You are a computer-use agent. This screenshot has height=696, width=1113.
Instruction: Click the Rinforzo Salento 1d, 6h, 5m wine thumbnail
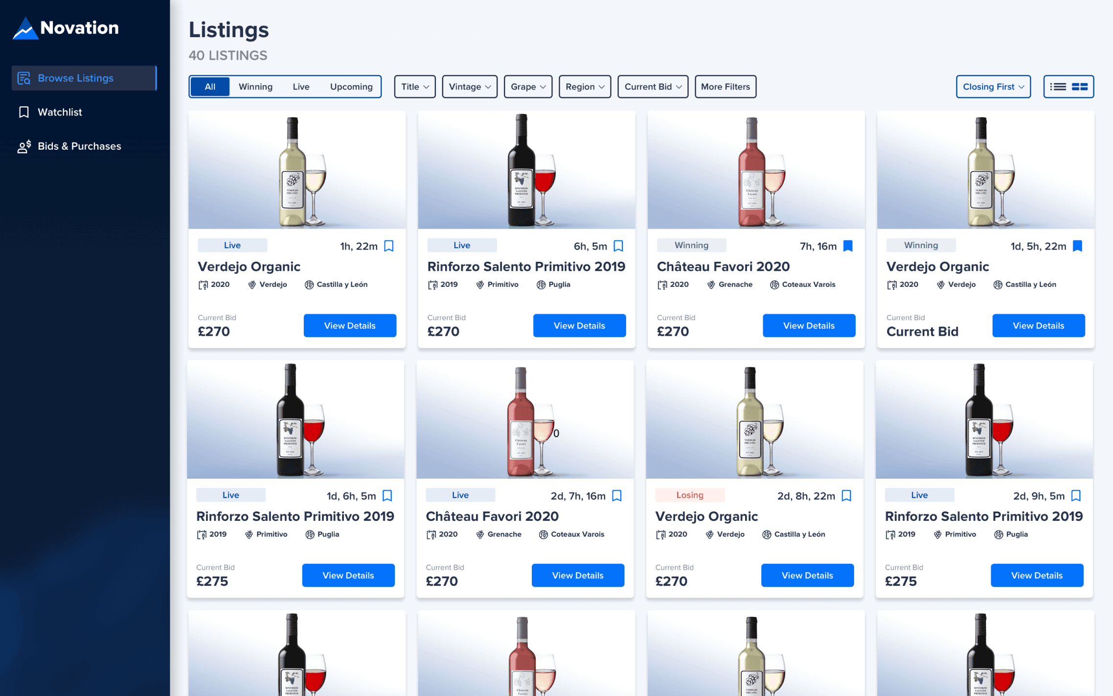coord(295,420)
